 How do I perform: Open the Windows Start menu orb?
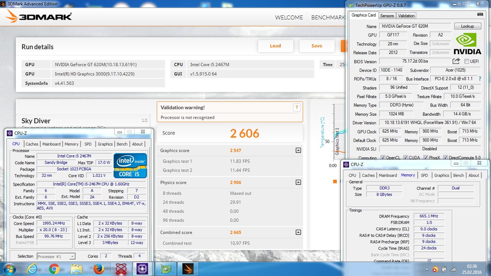(9, 269)
